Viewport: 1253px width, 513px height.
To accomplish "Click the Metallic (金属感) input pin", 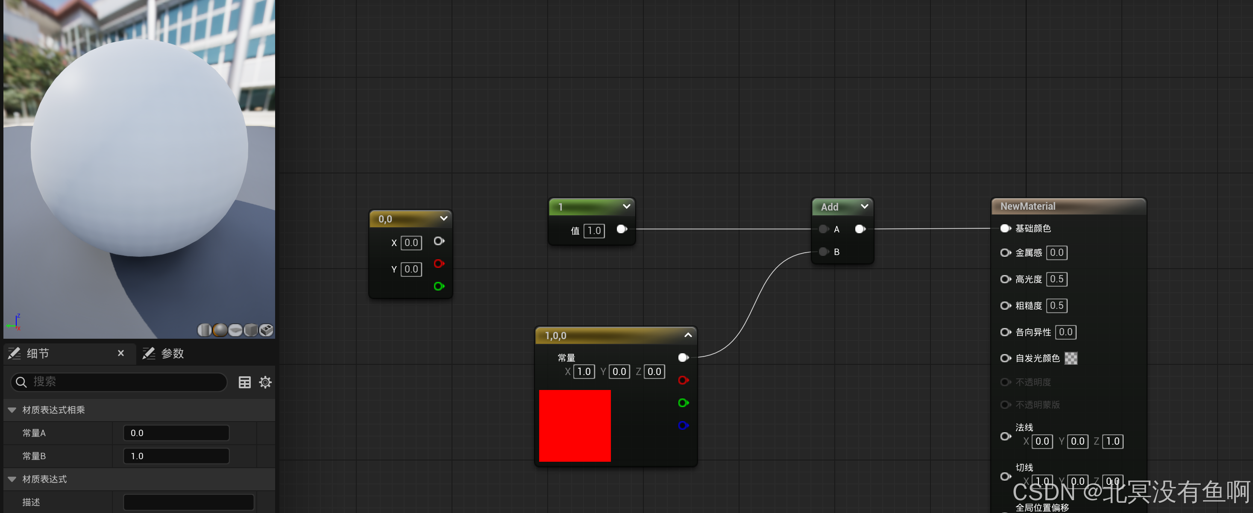I will tap(1005, 253).
